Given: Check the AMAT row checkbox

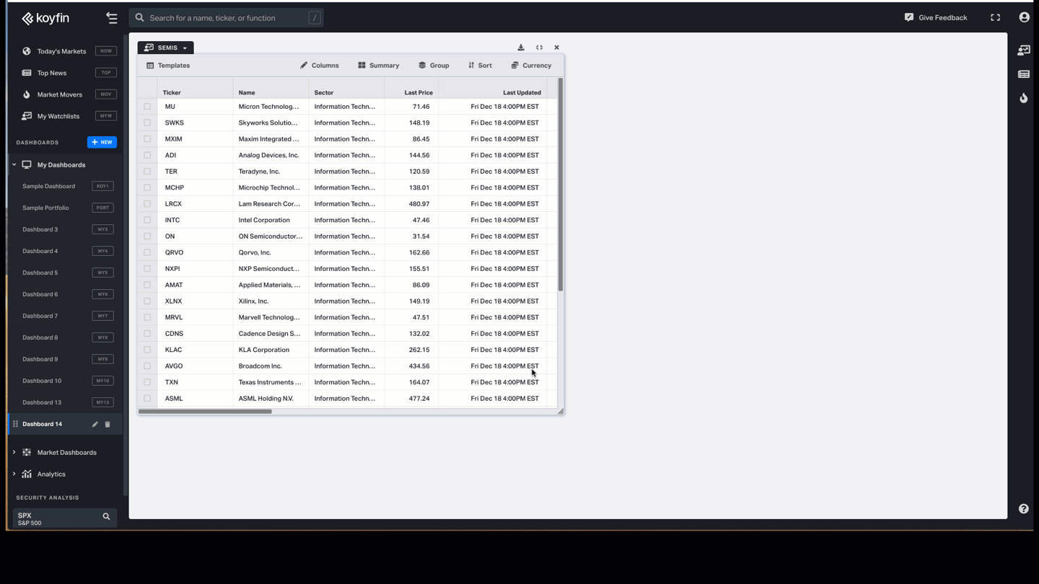Looking at the screenshot, I should (x=147, y=285).
